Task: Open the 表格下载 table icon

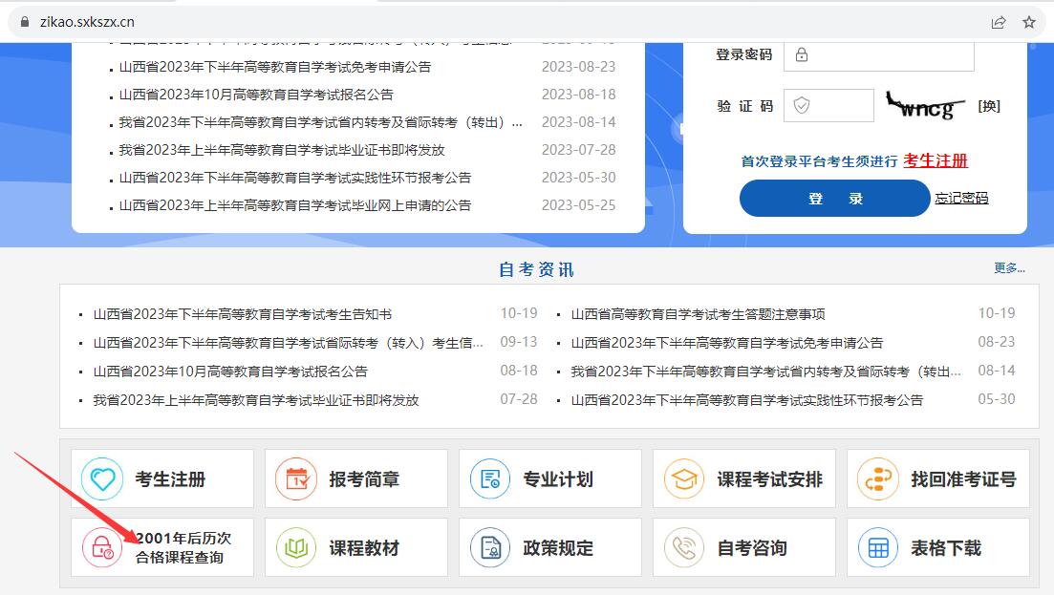Action: 878,548
